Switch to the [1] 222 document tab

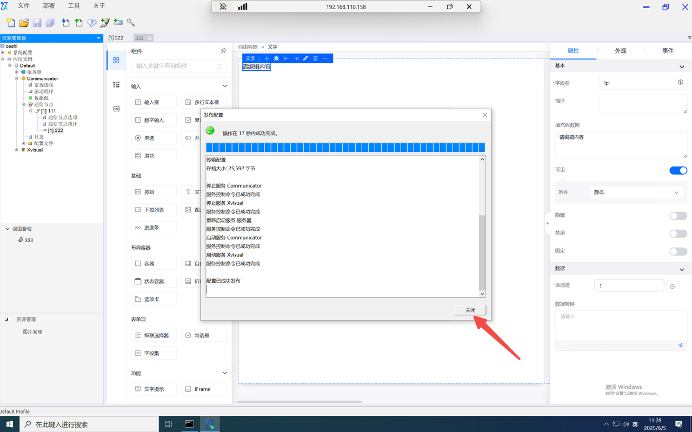click(x=116, y=38)
